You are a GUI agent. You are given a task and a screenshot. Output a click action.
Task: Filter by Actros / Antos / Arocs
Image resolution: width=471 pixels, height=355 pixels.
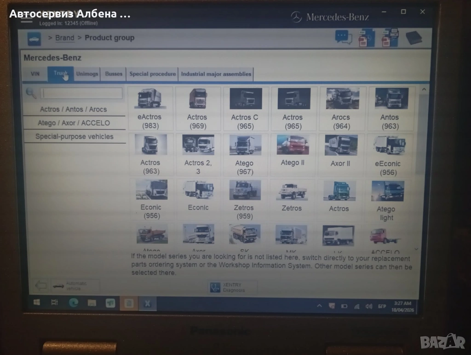[x=74, y=110]
